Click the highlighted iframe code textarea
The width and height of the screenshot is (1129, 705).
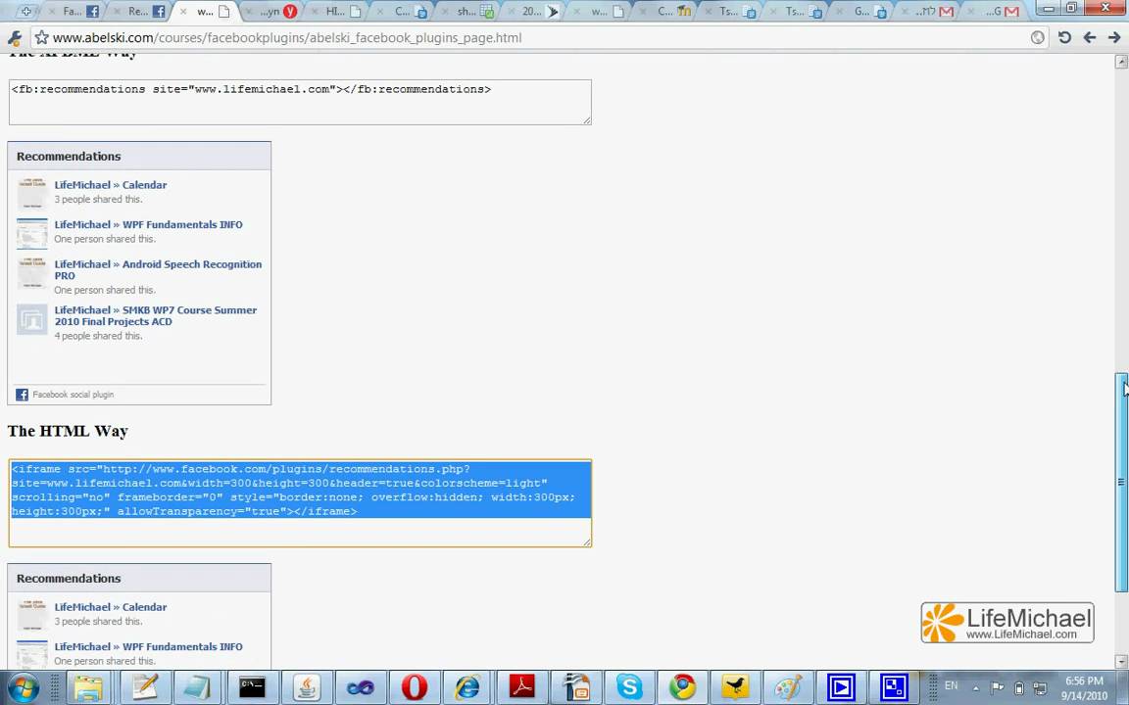300,503
